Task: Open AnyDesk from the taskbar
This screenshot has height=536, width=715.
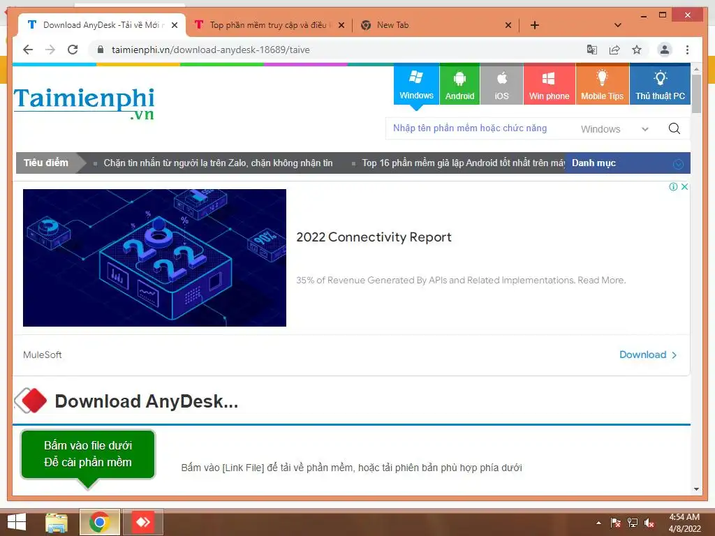Action: click(142, 522)
